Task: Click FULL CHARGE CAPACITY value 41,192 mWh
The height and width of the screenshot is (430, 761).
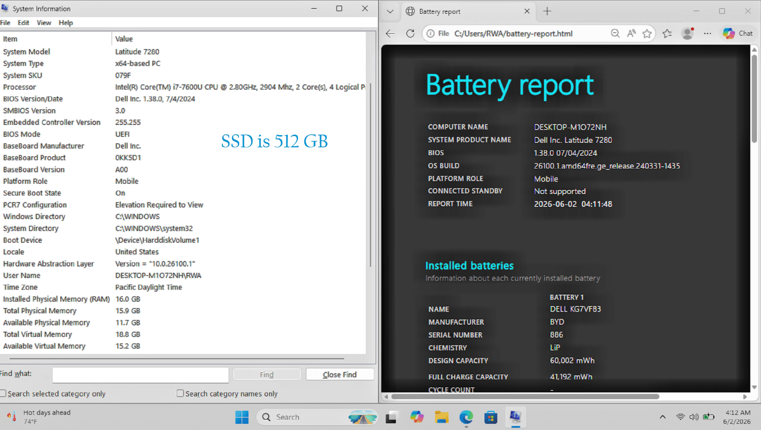Action: click(571, 377)
